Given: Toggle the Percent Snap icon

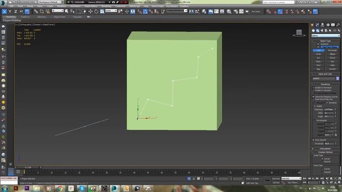Looking at the screenshot, I should [x=151, y=11].
